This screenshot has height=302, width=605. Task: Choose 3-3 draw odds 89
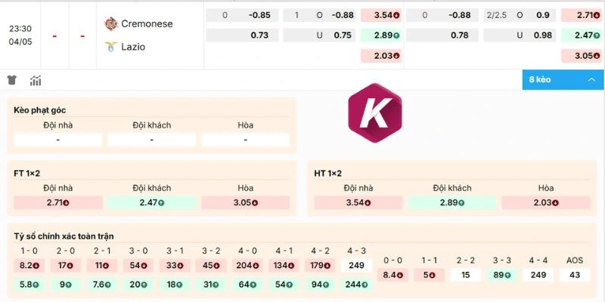click(x=502, y=275)
